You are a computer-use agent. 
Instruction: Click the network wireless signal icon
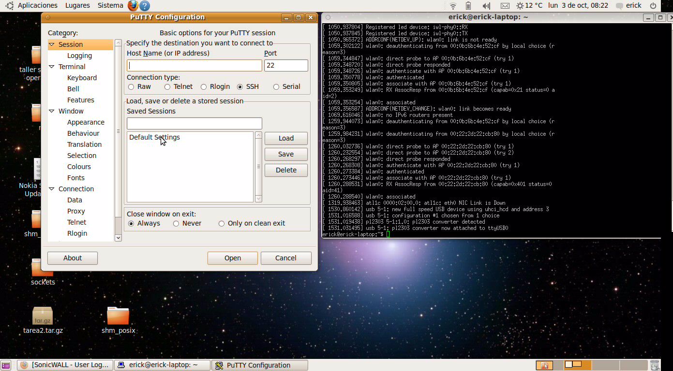(453, 5)
